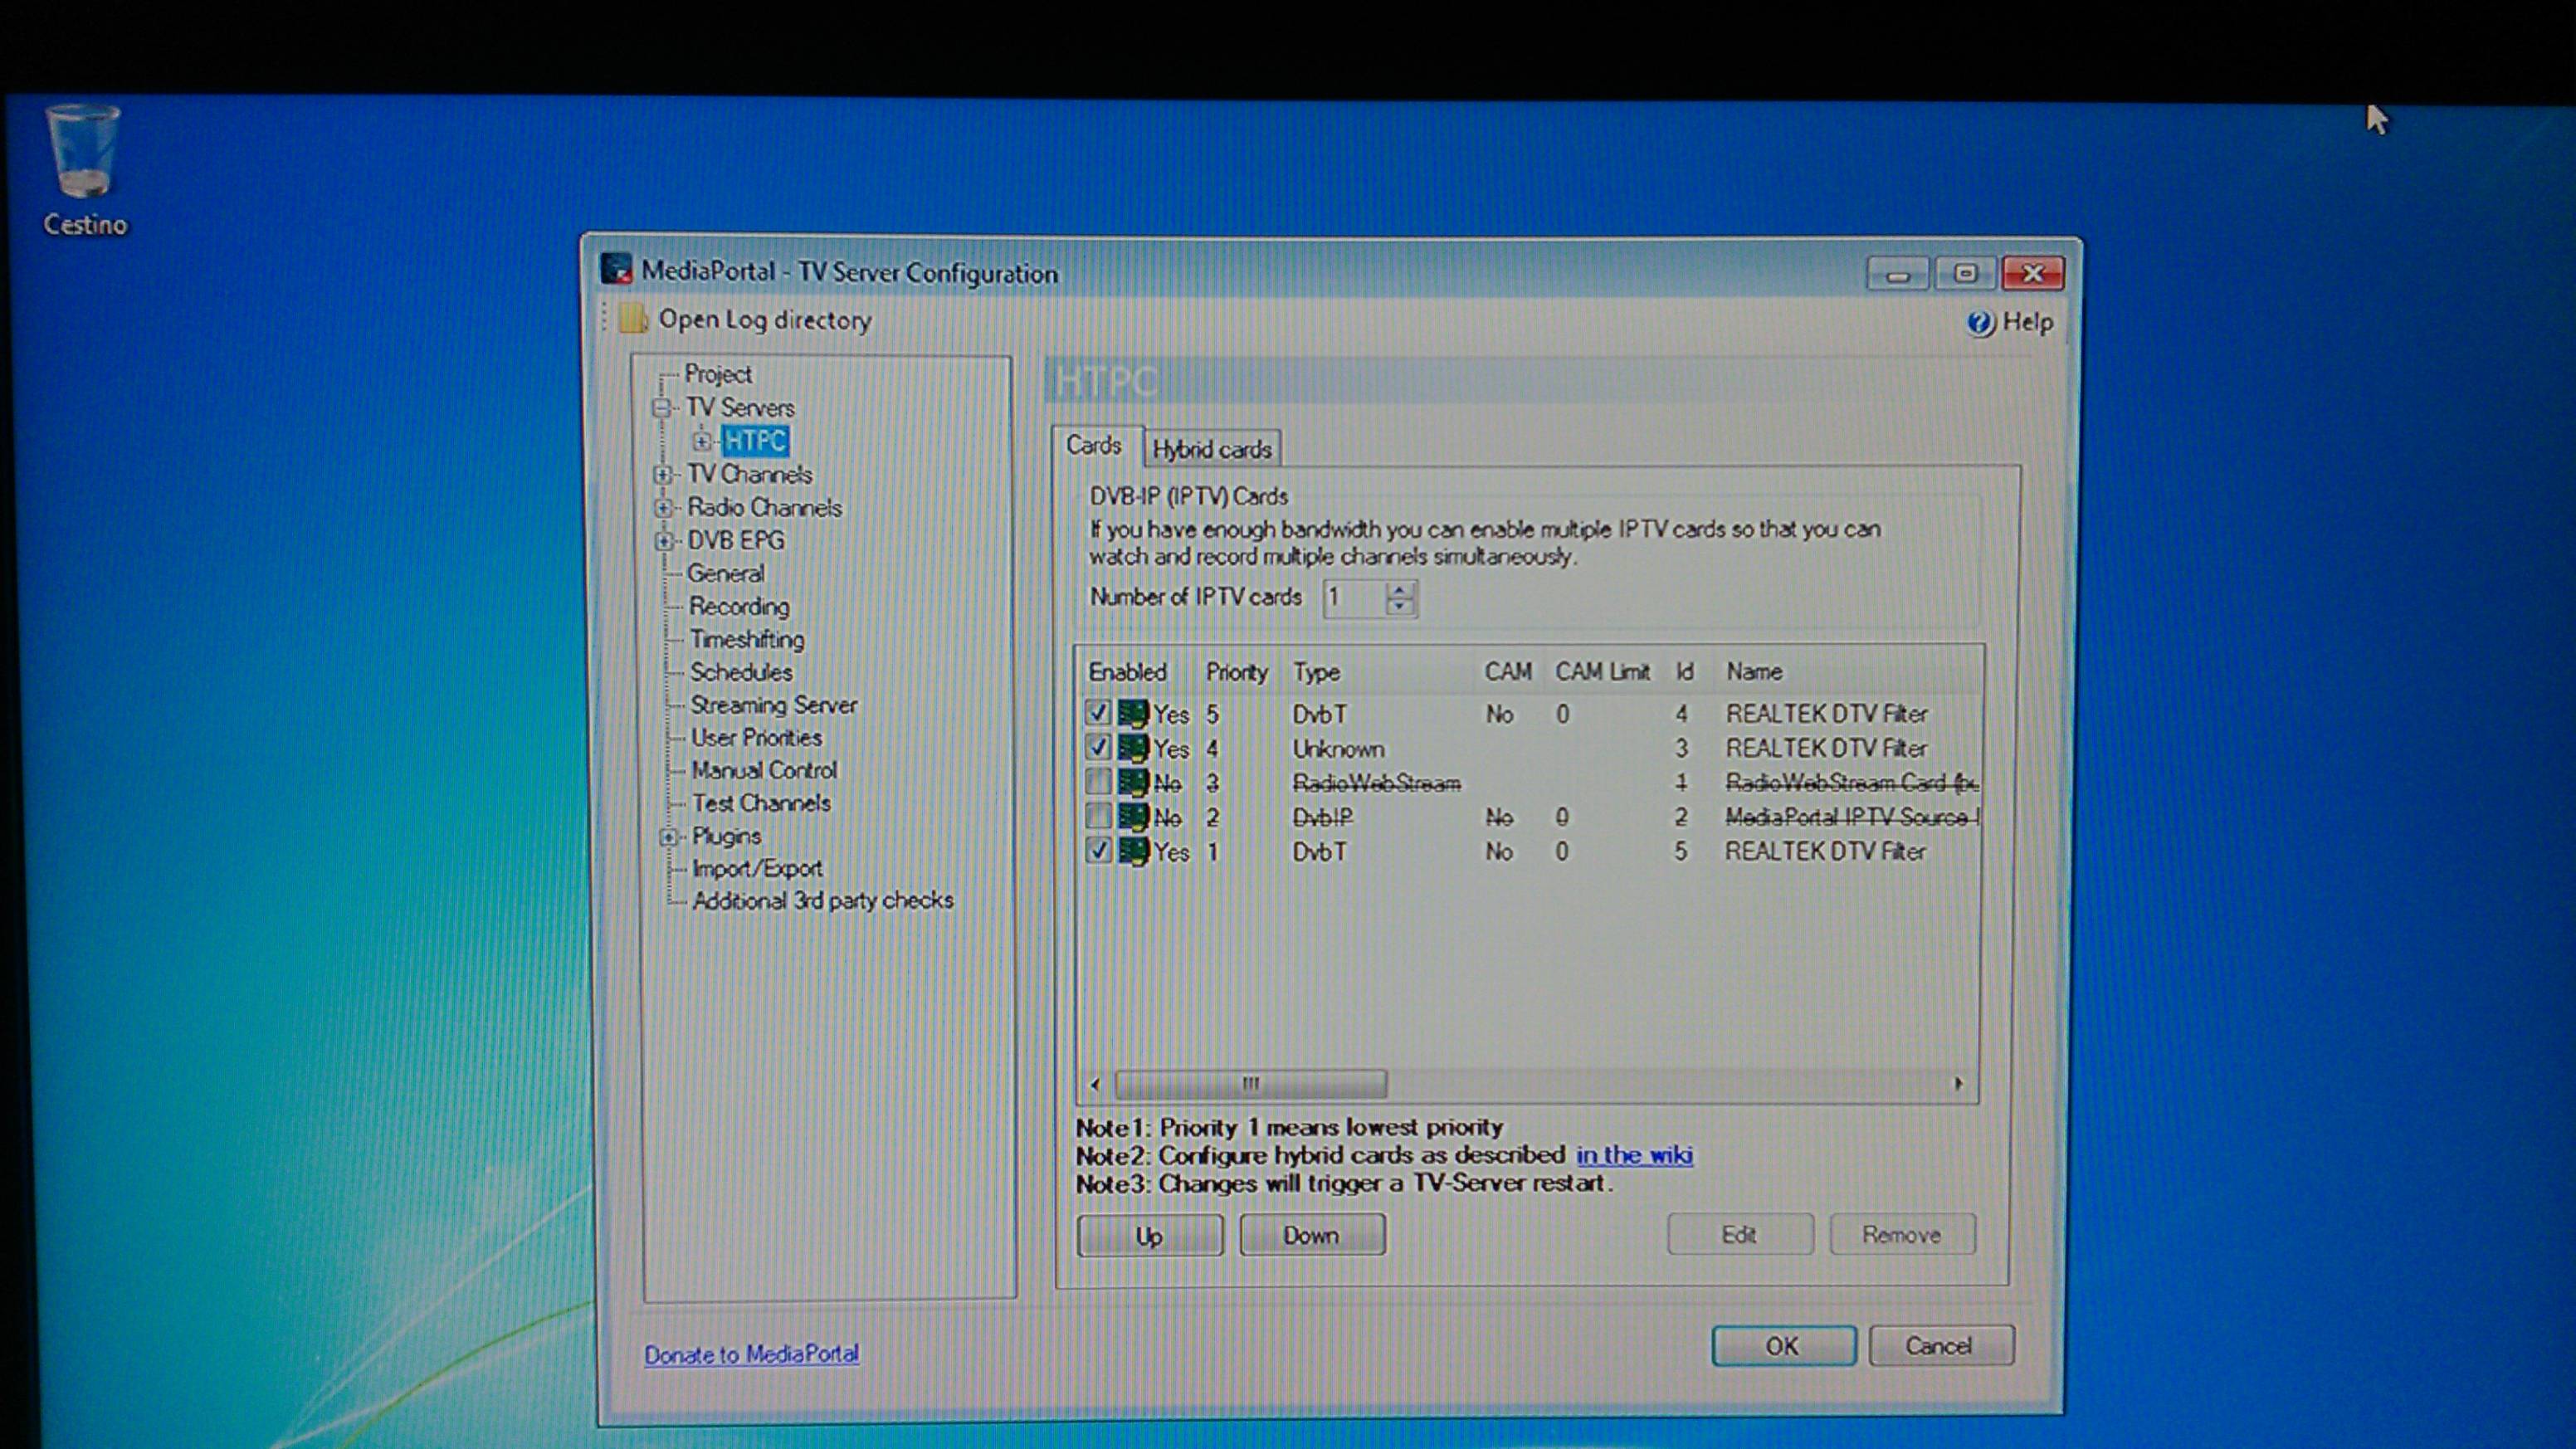Image resolution: width=2576 pixels, height=1449 pixels.
Task: Sort cards by the Enabled column header
Action: [x=1127, y=672]
